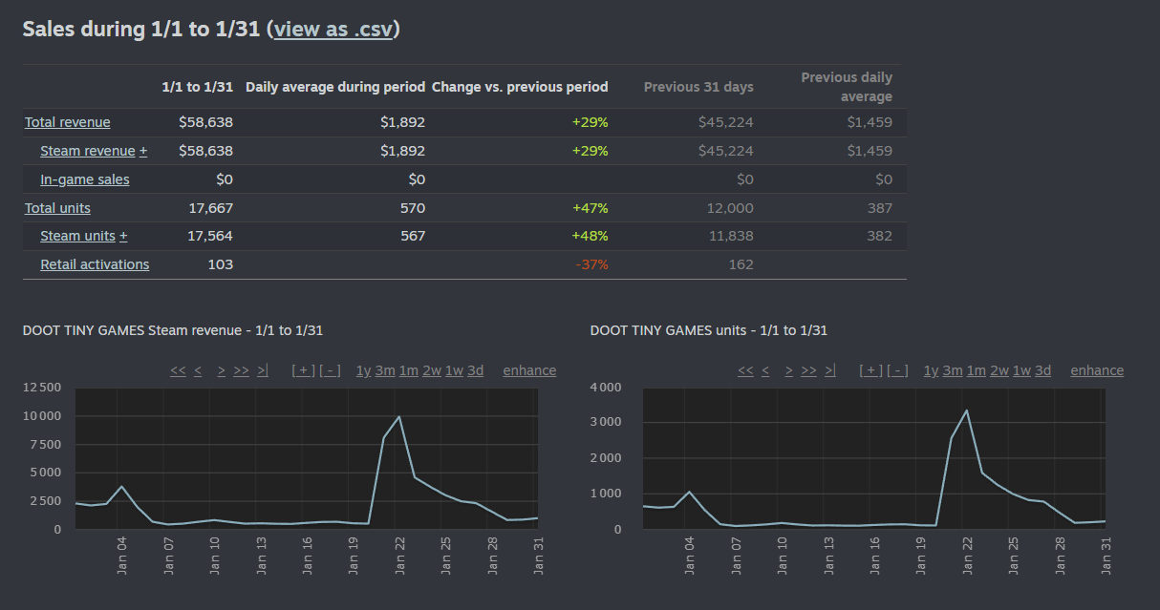Select 1y range on revenue chart

pyautogui.click(x=363, y=371)
